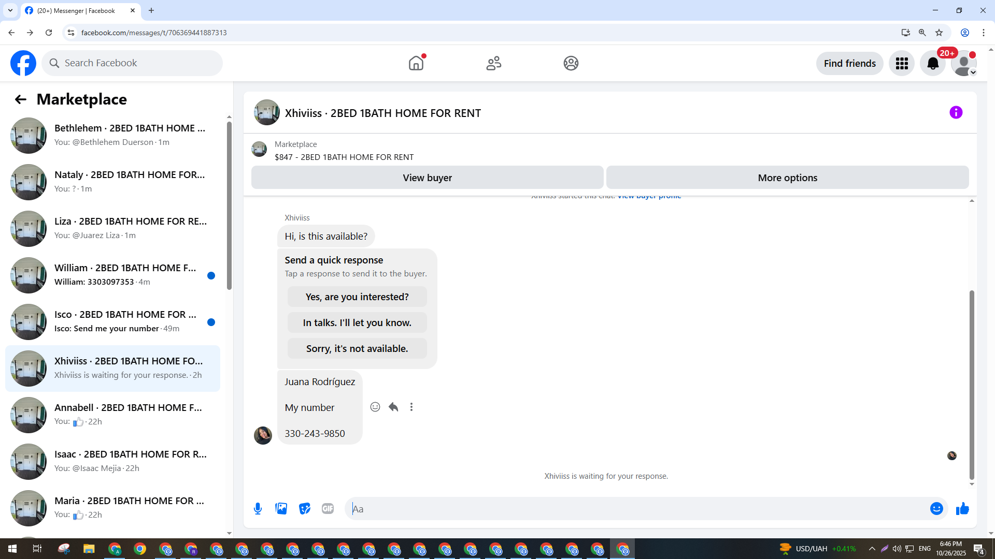The image size is (995, 559).
Task: Open the emoji picker in the message field
Action: tap(936, 509)
